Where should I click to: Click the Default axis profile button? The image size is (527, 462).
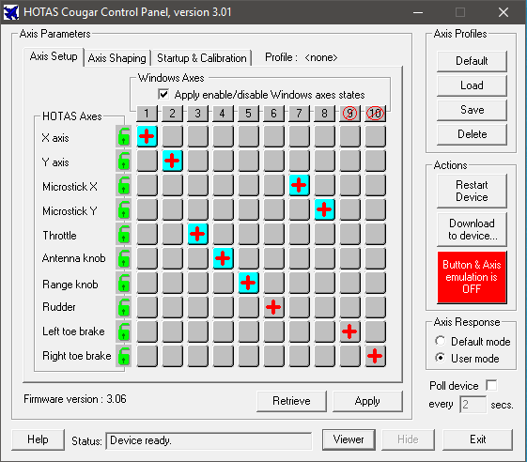[x=472, y=61]
